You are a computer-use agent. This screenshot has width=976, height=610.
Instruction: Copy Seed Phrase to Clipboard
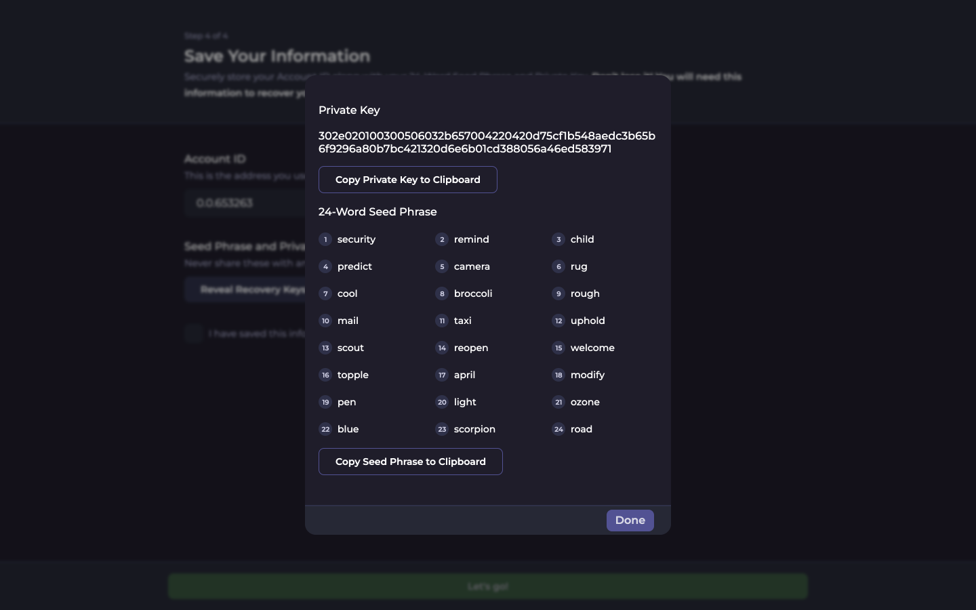(x=410, y=462)
